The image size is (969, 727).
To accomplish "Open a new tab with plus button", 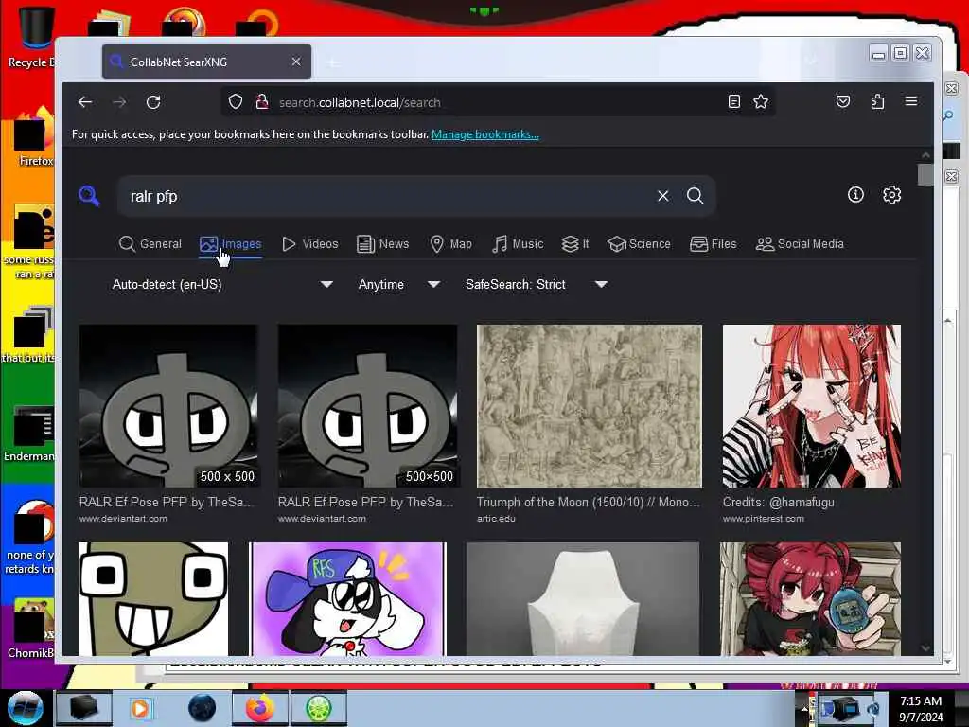I will (332, 62).
